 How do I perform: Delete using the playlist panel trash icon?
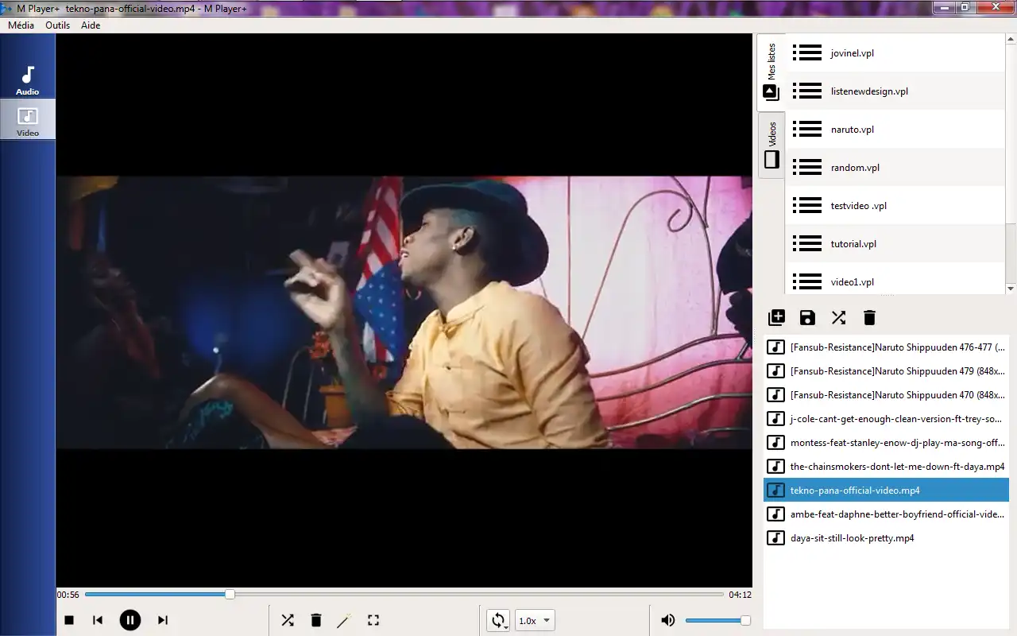pos(869,318)
